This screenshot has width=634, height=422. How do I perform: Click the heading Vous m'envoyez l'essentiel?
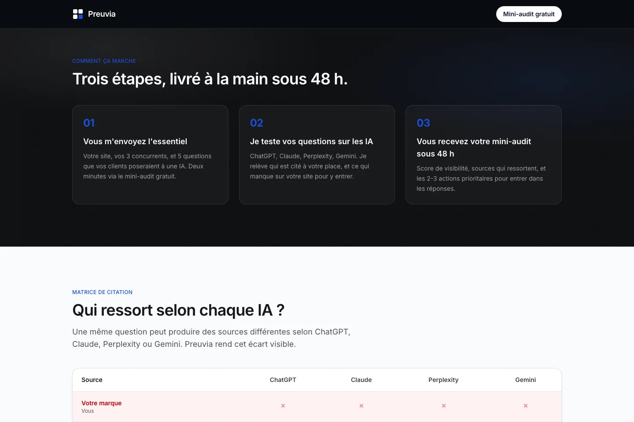tap(135, 142)
